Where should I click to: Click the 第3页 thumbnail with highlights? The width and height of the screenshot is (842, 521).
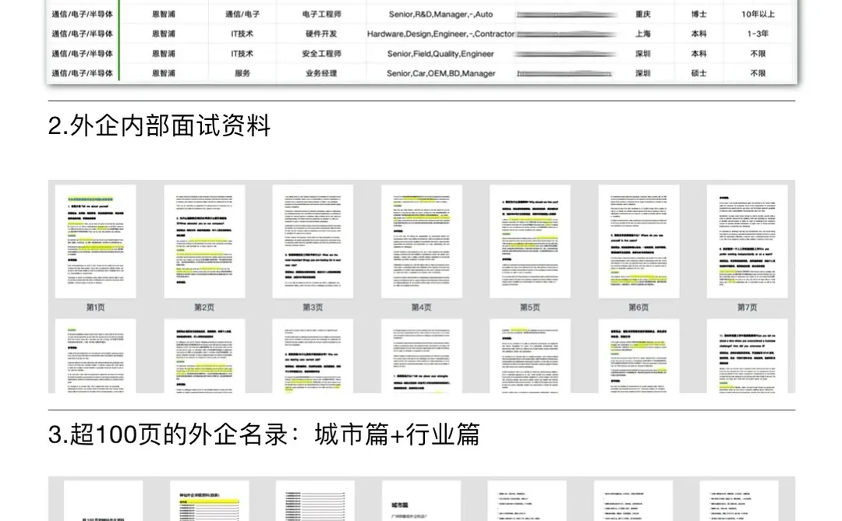click(x=313, y=241)
